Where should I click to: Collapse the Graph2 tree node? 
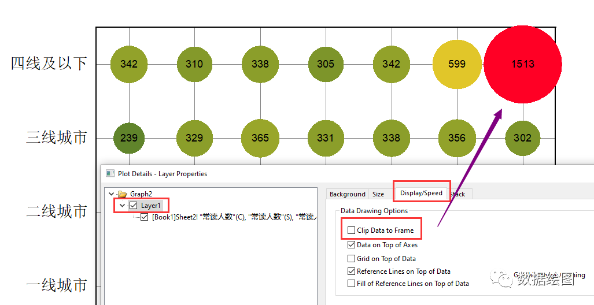click(x=112, y=194)
